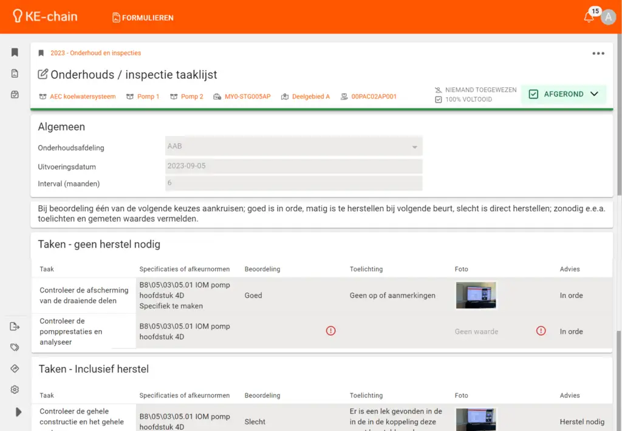This screenshot has height=431, width=622.
Task: Open the Onderhoudsafdeling AAB dropdown
Action: pyautogui.click(x=293, y=146)
